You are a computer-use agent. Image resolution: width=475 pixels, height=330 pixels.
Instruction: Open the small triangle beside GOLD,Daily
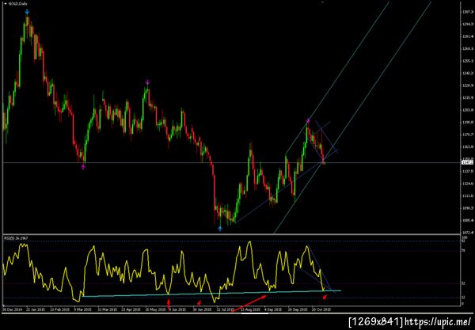tap(6, 4)
